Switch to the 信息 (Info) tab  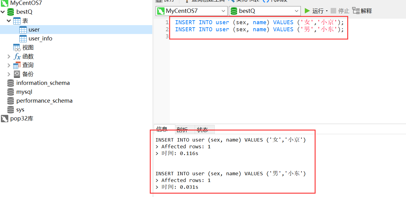tap(164, 129)
